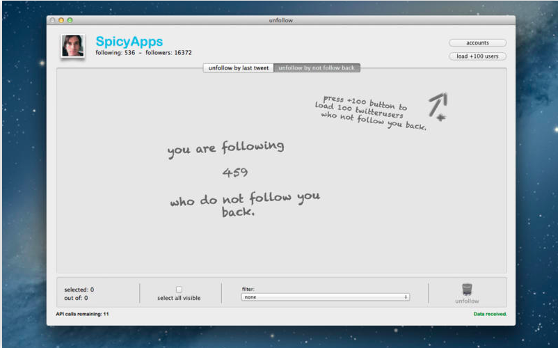
Task: Click the following: 536 count
Action: point(115,53)
